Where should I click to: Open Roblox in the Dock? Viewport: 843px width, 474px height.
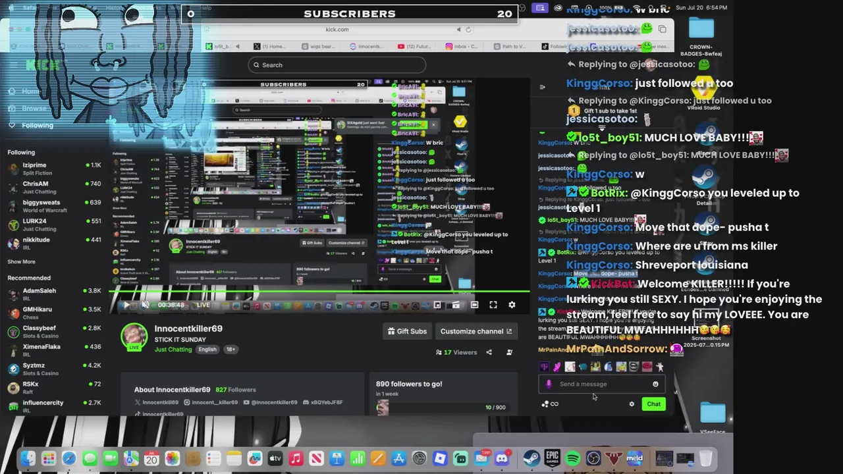440,458
